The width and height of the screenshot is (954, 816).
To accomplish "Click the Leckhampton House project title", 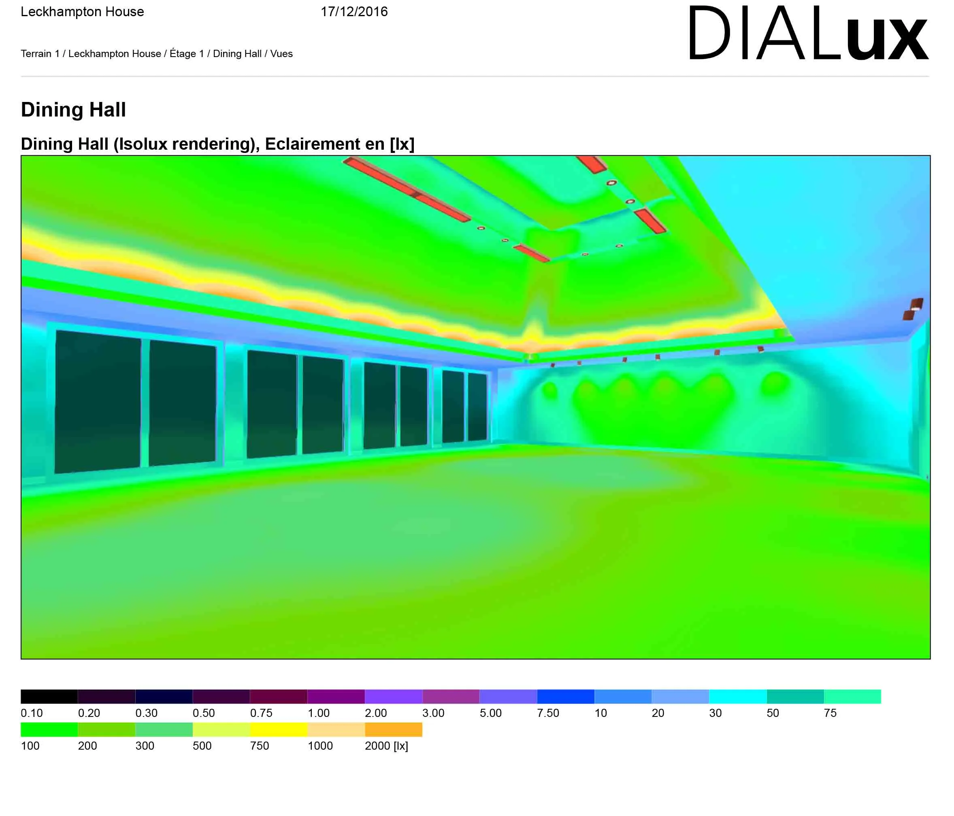I will point(83,12).
